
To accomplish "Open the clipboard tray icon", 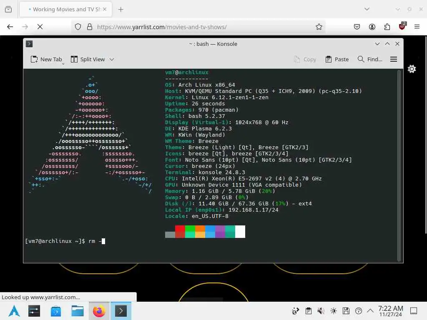I will pyautogui.click(x=309, y=311).
